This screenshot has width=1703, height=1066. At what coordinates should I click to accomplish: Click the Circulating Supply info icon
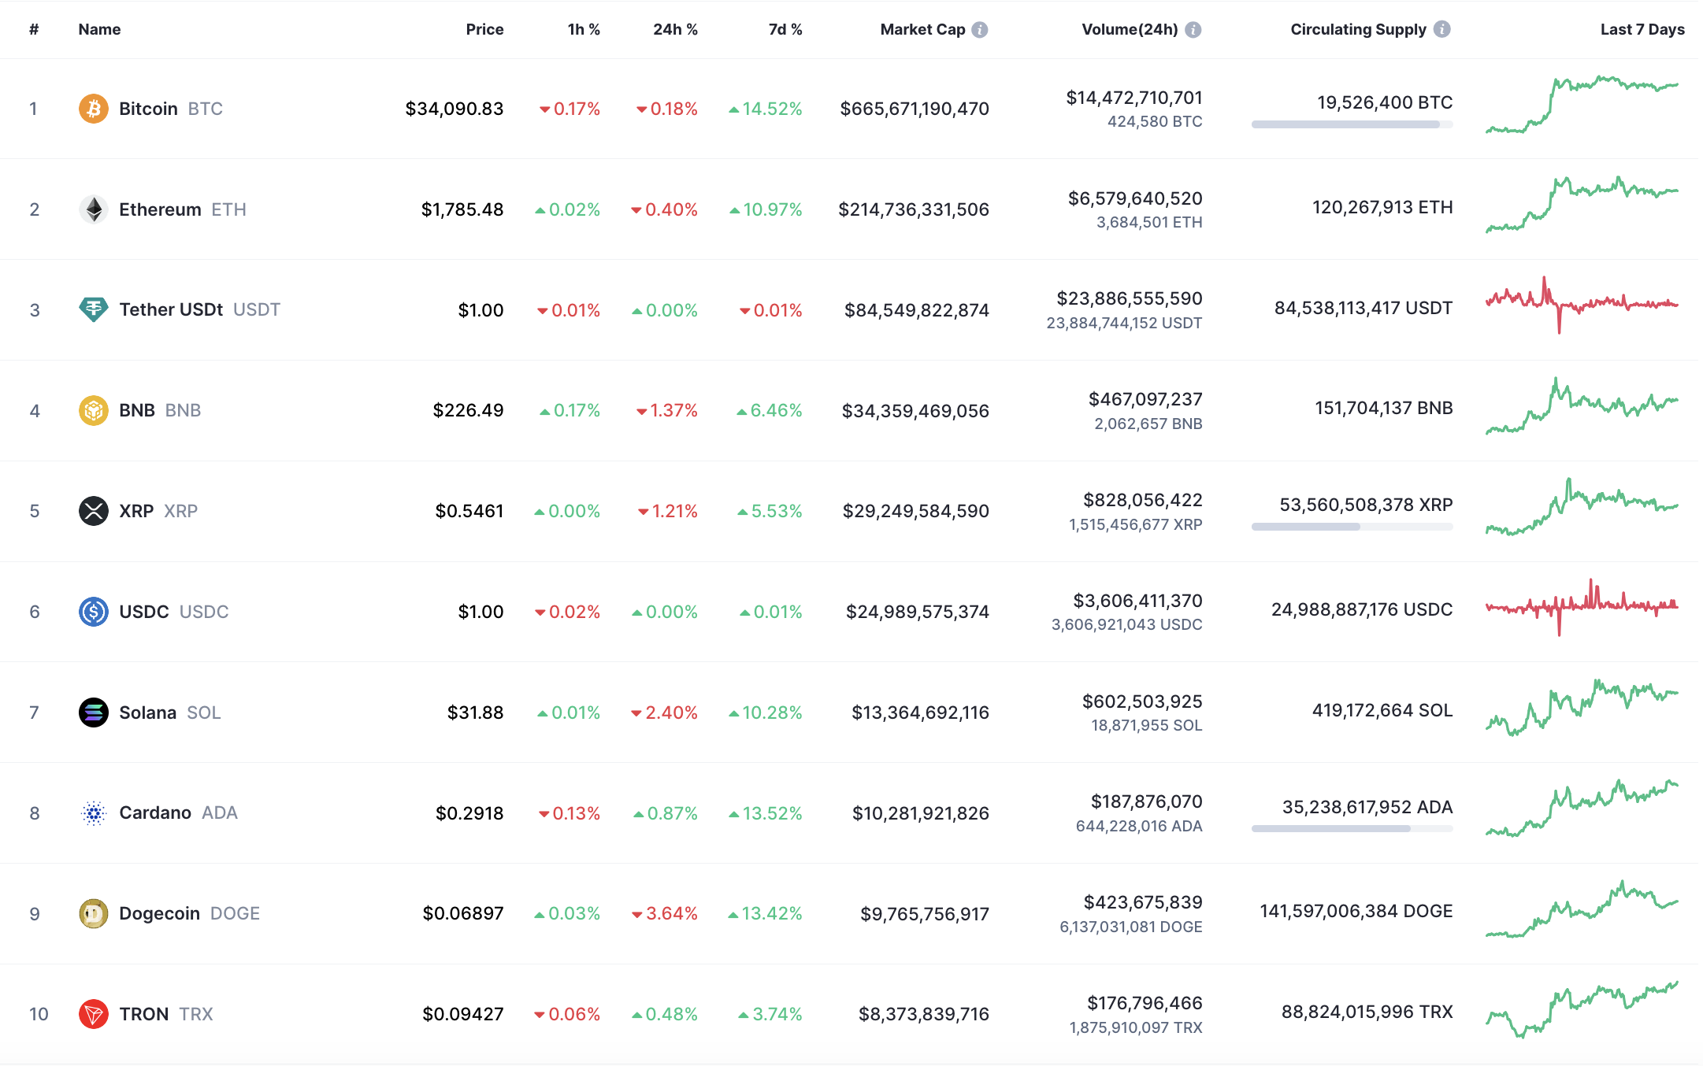[x=1442, y=29]
